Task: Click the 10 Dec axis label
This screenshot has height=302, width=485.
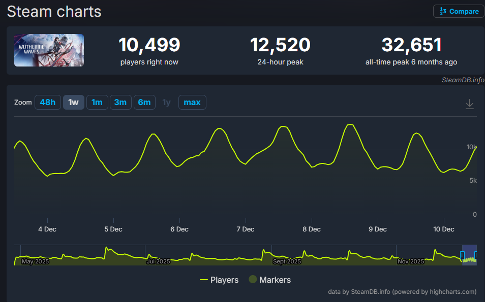Action: tap(443, 229)
